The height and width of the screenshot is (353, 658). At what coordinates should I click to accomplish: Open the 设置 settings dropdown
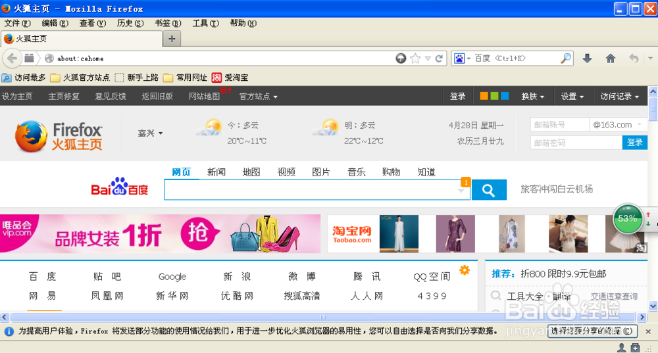(572, 97)
